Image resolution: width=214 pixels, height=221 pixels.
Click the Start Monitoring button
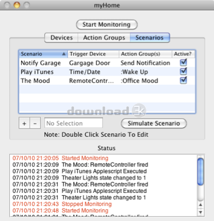pos(107,25)
